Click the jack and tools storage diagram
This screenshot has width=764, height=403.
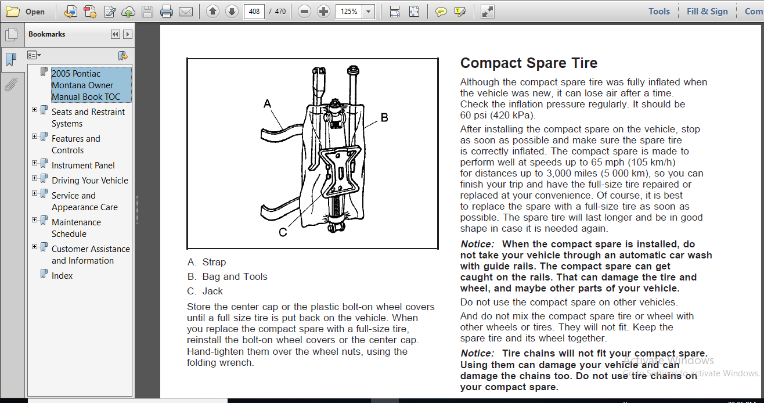pyautogui.click(x=312, y=154)
